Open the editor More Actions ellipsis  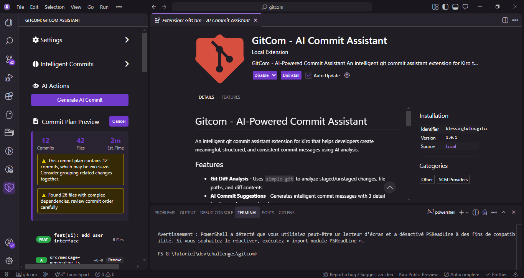(x=516, y=20)
